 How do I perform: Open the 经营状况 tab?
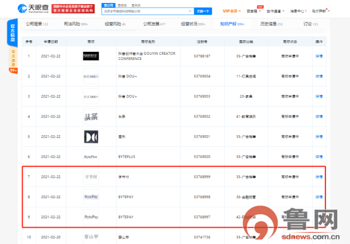193,24
